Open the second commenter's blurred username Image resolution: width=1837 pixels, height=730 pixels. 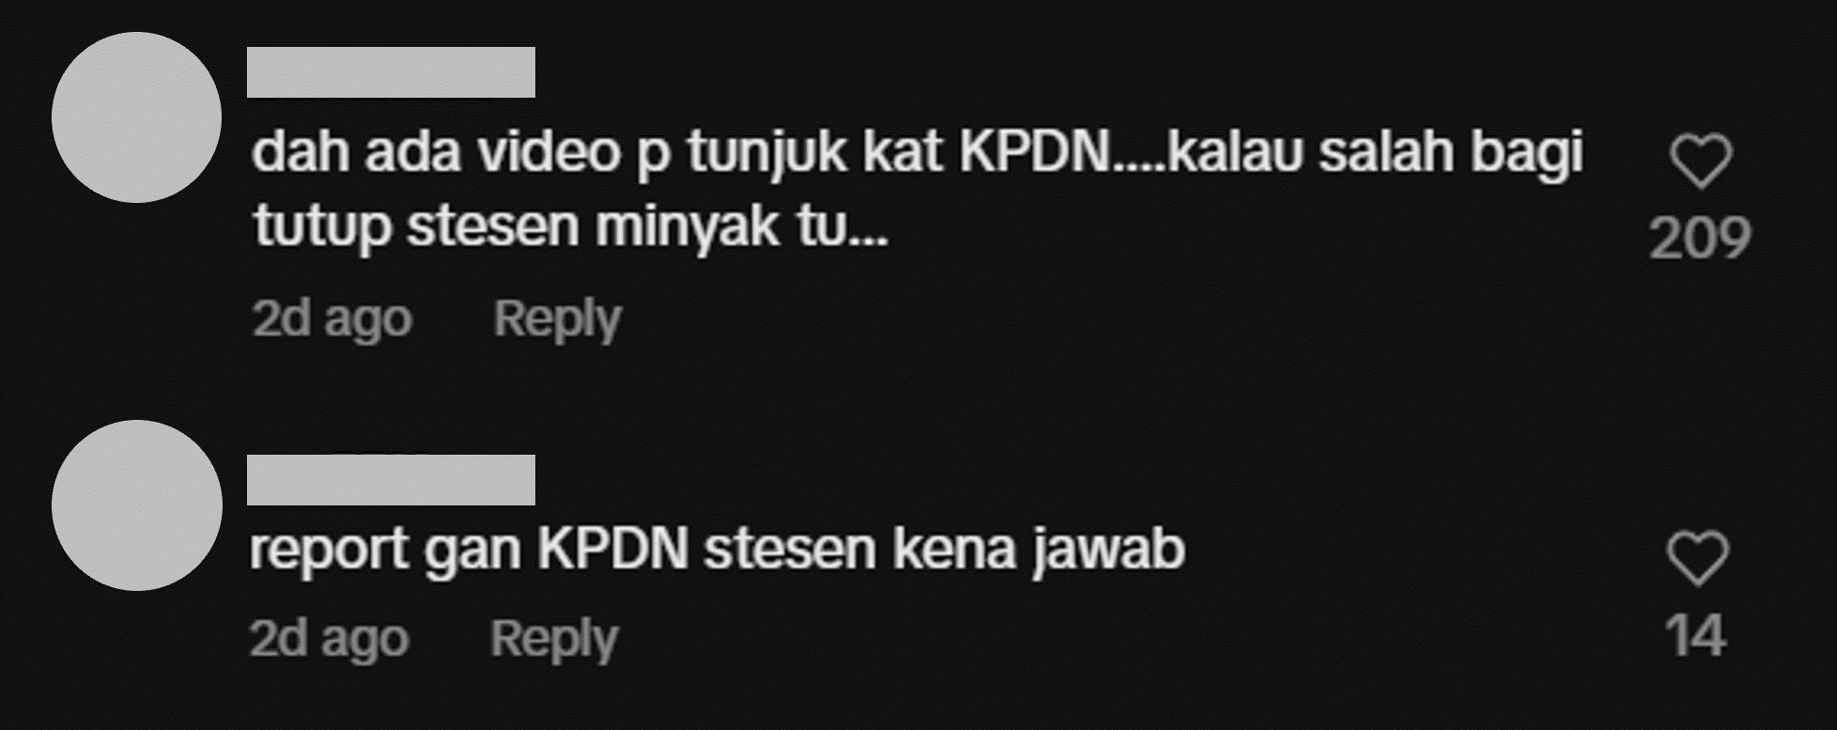click(391, 480)
